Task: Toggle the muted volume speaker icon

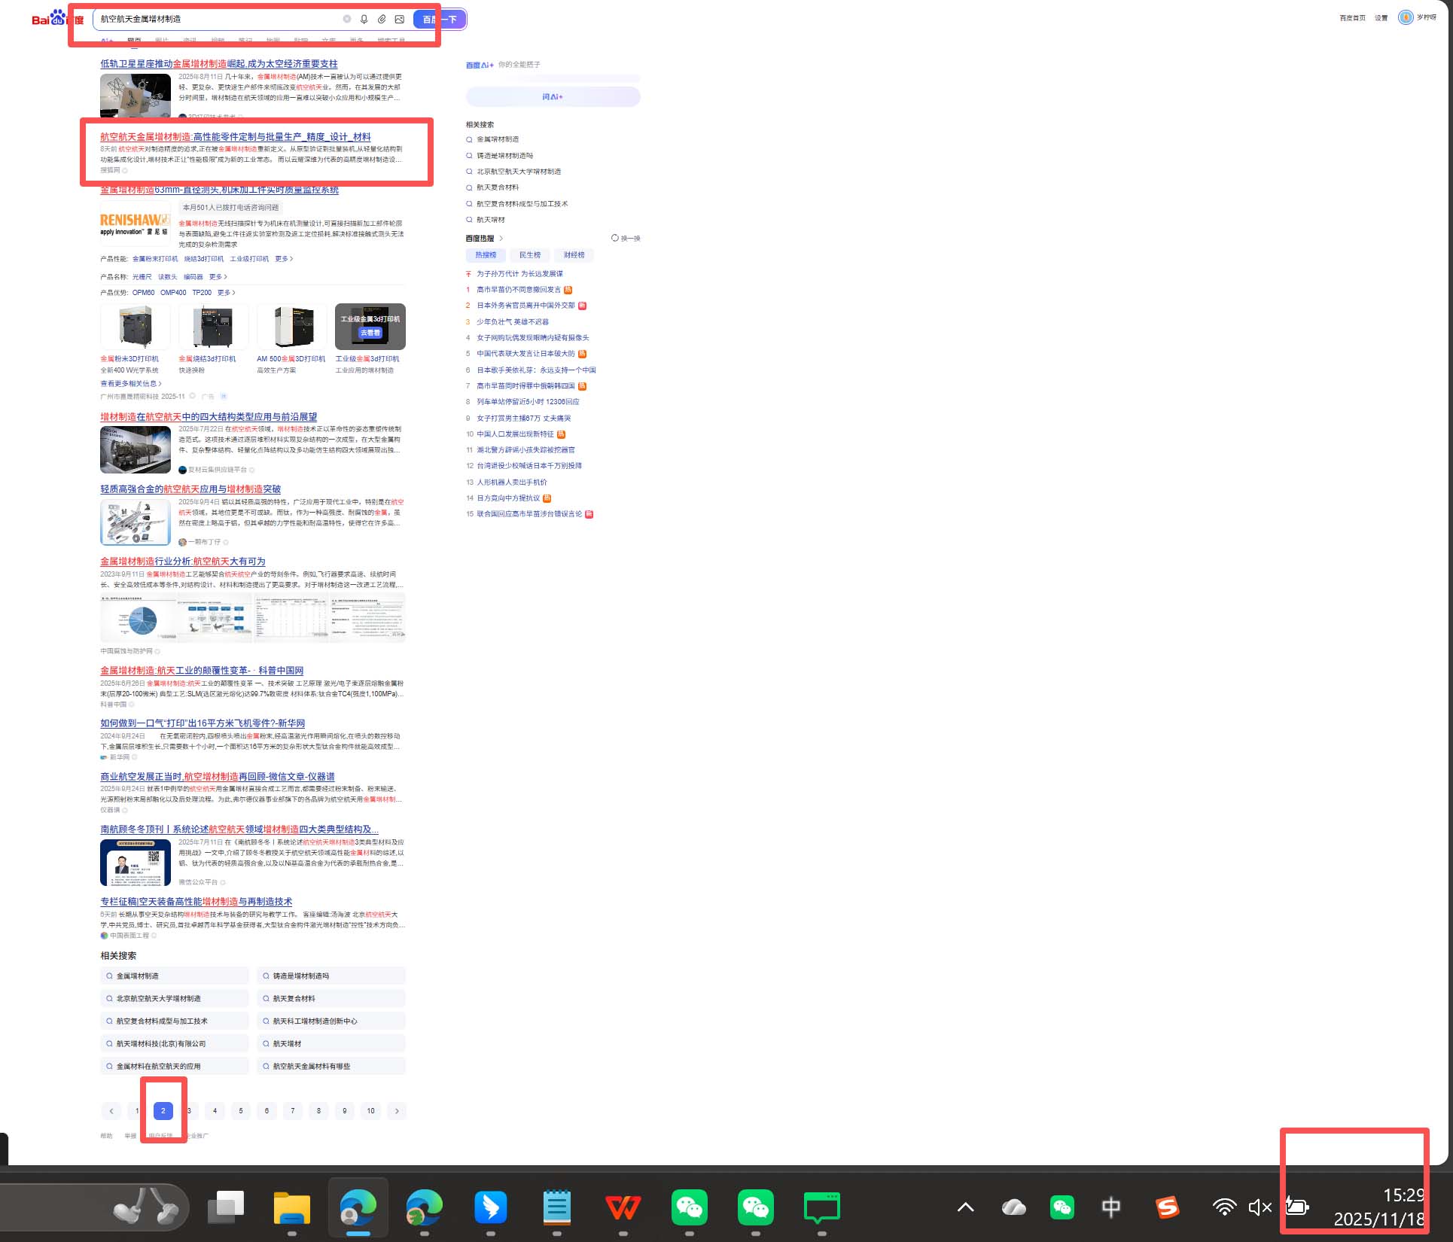Action: [x=1259, y=1207]
